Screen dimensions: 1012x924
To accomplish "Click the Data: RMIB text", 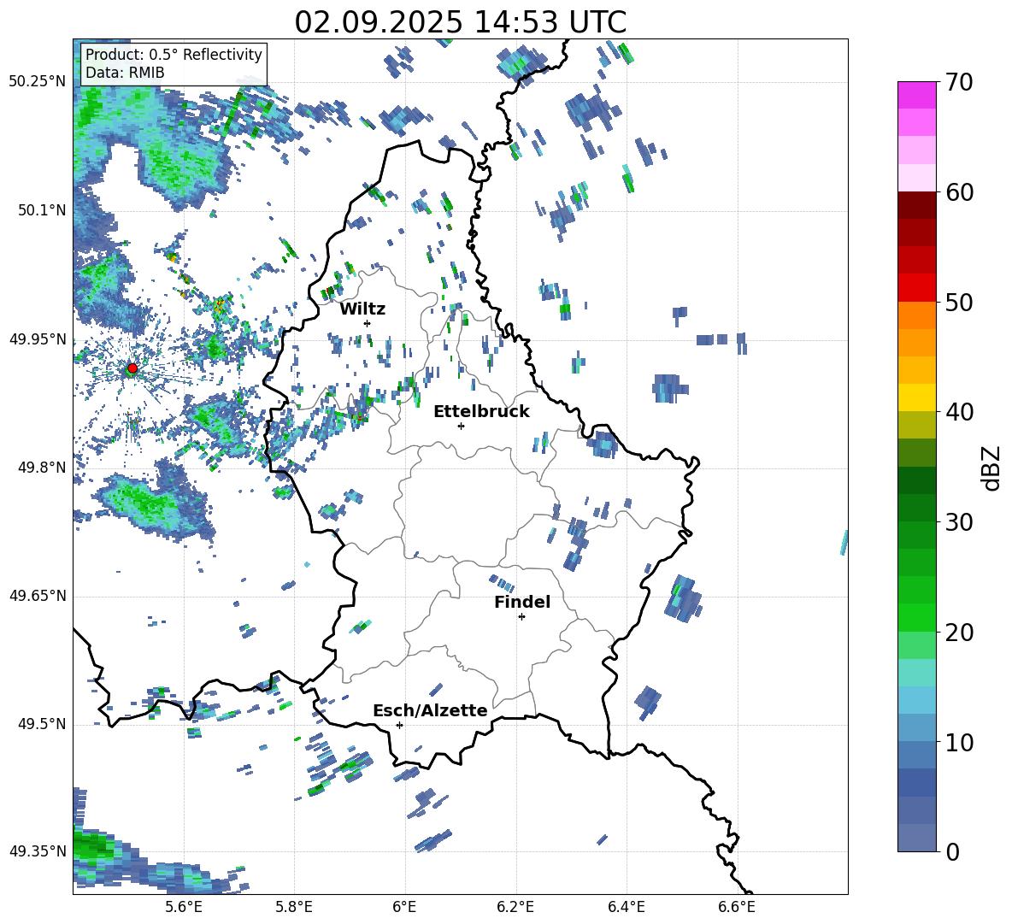I will coord(125,73).
